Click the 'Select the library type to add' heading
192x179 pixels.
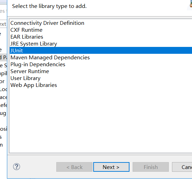pyautogui.click(x=49, y=6)
